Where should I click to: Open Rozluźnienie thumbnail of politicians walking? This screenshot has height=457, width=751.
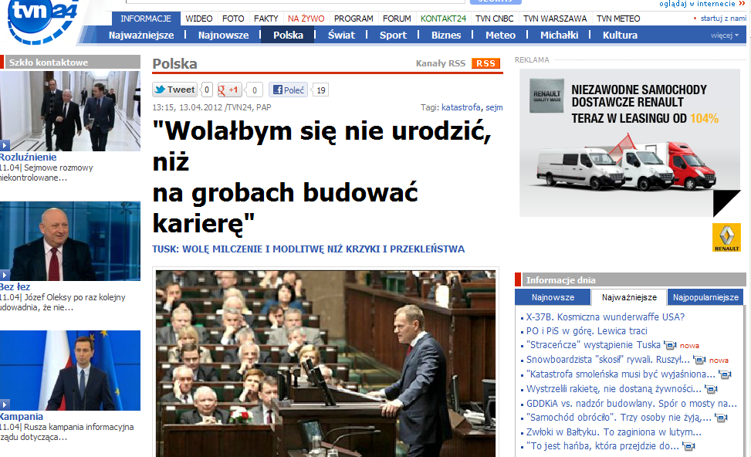70,110
